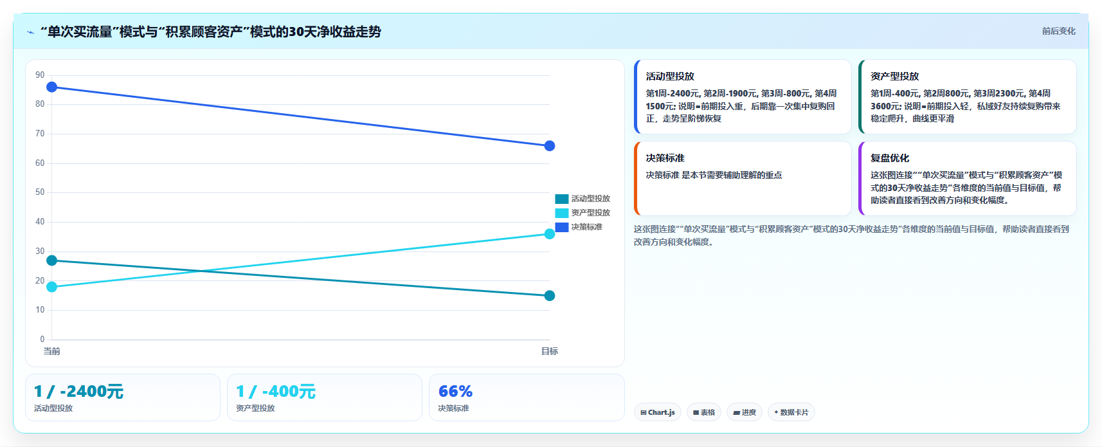Click the 数据卡片 tag
Screen dimensions: 1102x447
tap(791, 412)
